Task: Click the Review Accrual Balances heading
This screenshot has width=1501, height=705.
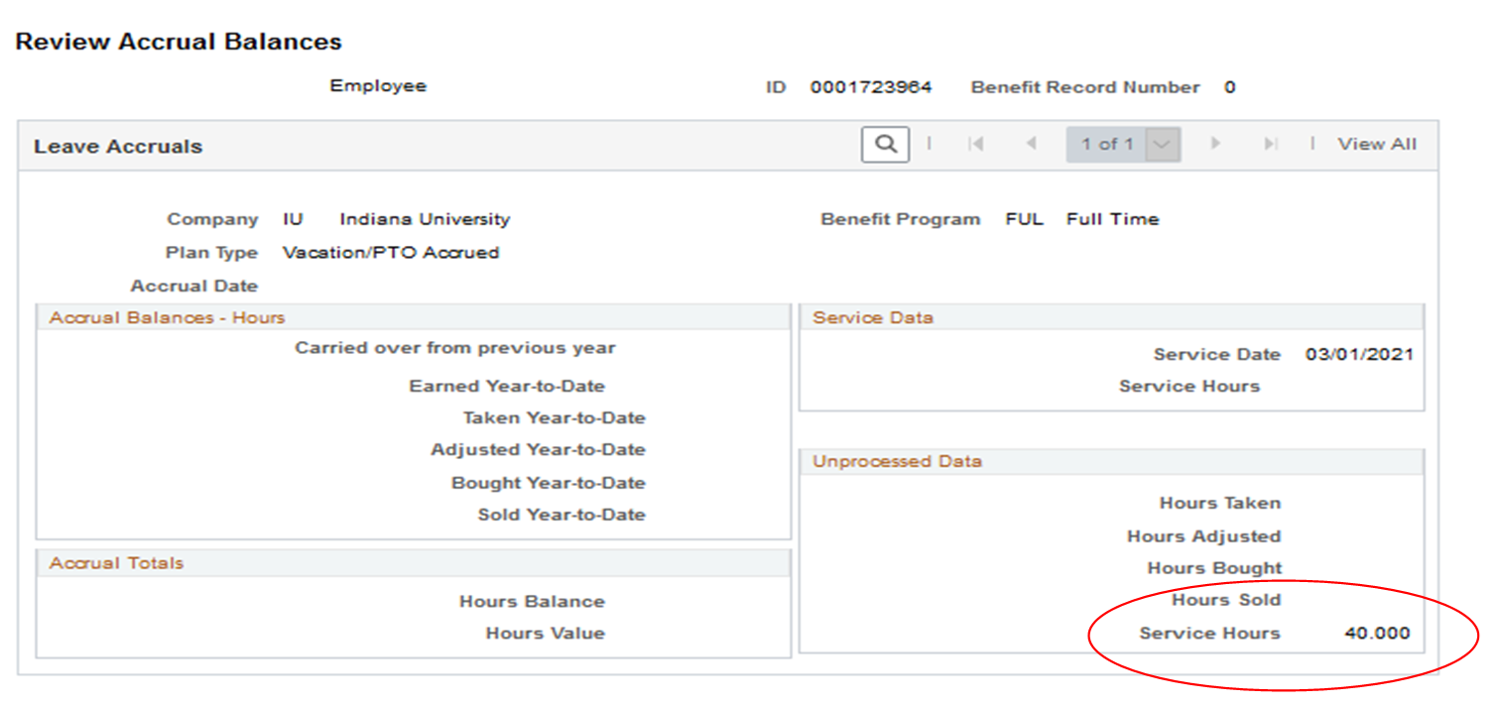Action: click(x=179, y=42)
